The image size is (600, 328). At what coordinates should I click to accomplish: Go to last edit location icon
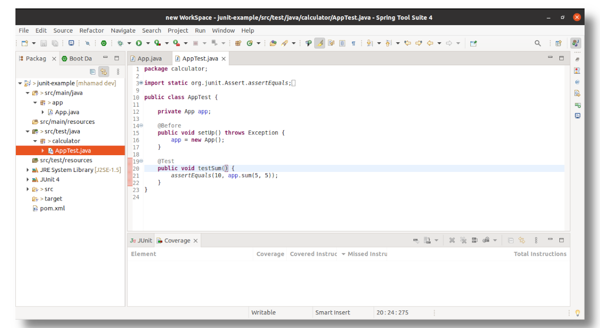click(408, 43)
